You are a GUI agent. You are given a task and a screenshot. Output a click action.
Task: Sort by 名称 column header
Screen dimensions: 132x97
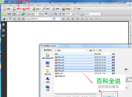click(74, 54)
